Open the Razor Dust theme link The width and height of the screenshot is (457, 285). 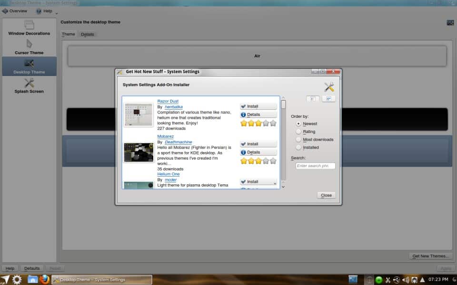(x=168, y=101)
